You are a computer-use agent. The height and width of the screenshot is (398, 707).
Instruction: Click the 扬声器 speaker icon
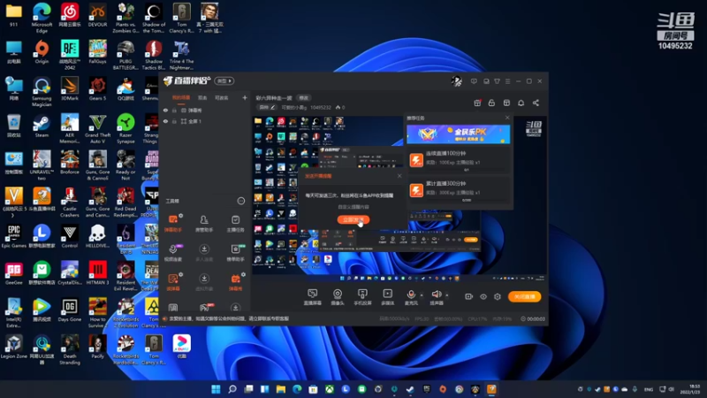coord(436,295)
